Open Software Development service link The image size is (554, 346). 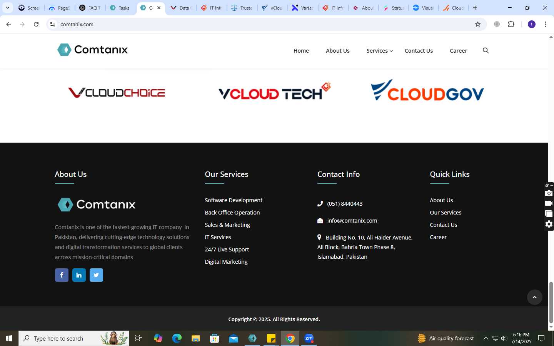pyautogui.click(x=234, y=200)
